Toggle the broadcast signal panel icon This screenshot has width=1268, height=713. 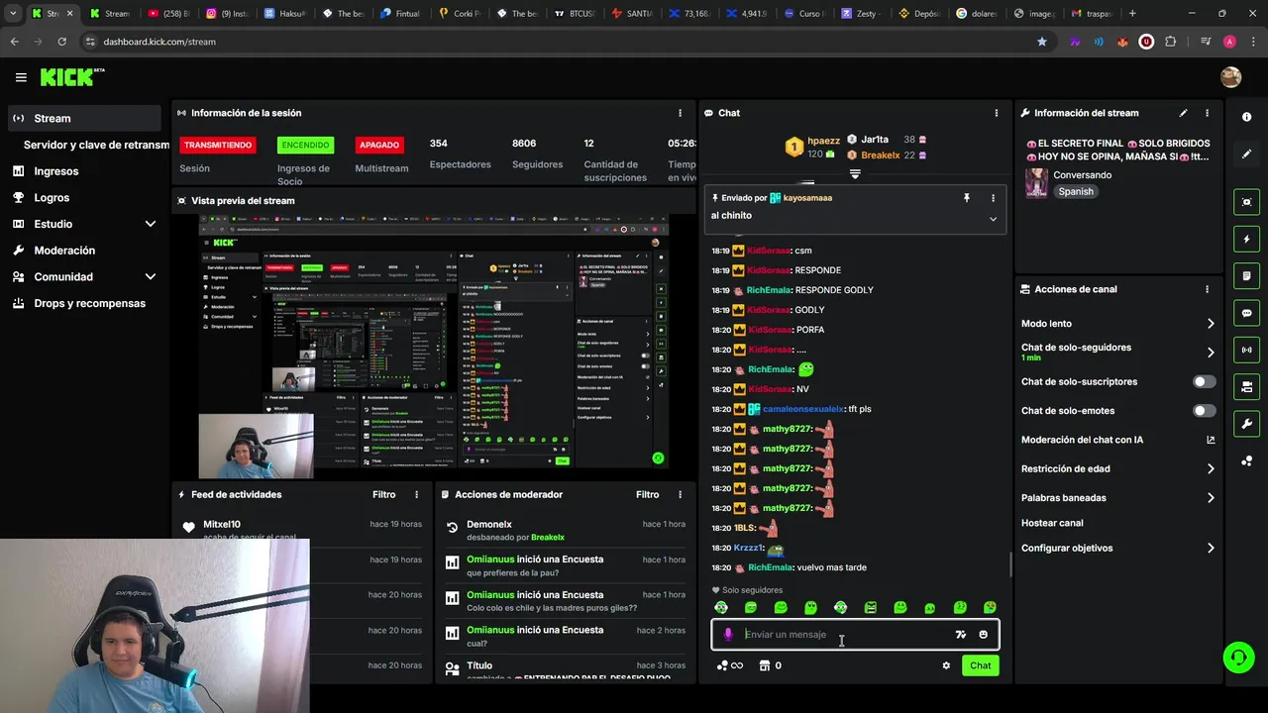point(1246,350)
